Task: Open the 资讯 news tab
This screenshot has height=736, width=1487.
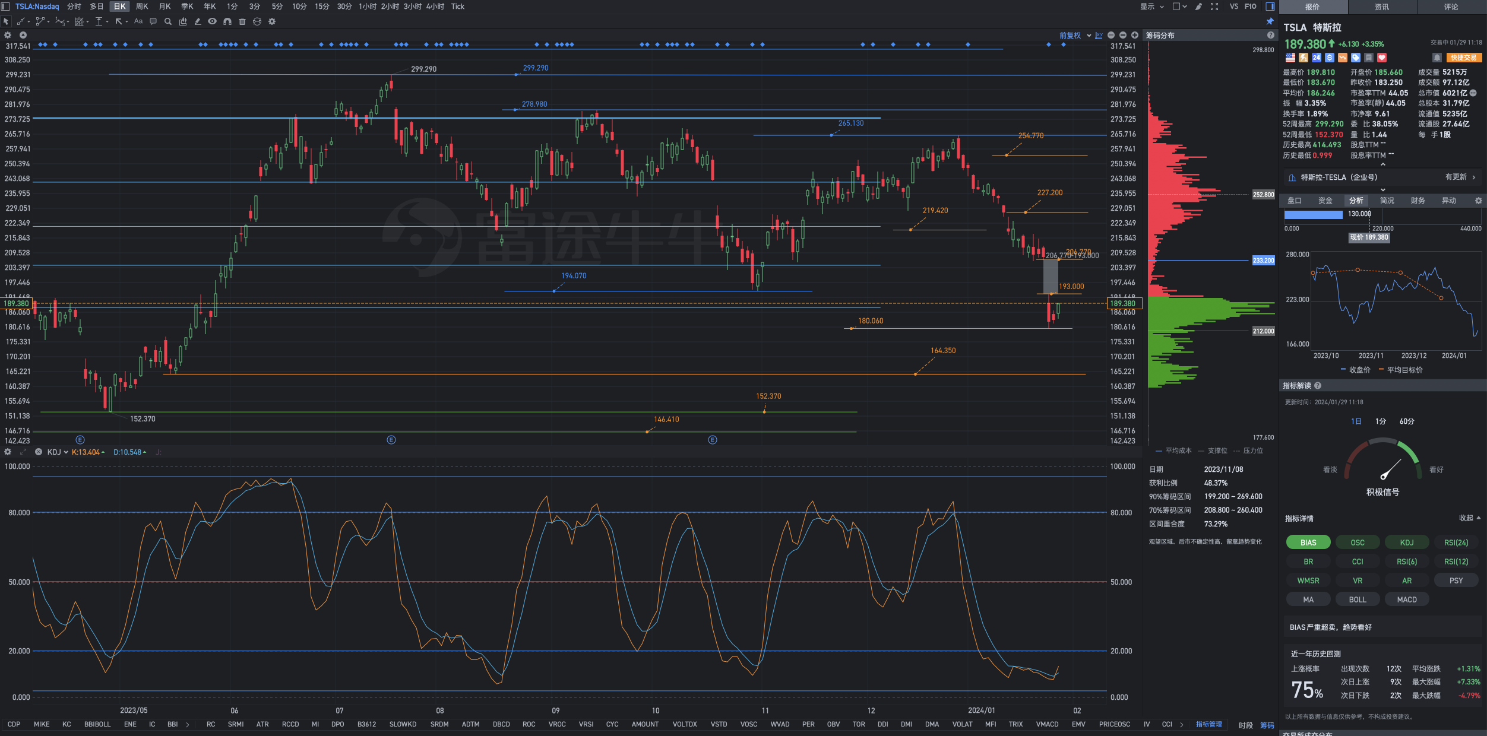Action: (x=1382, y=7)
